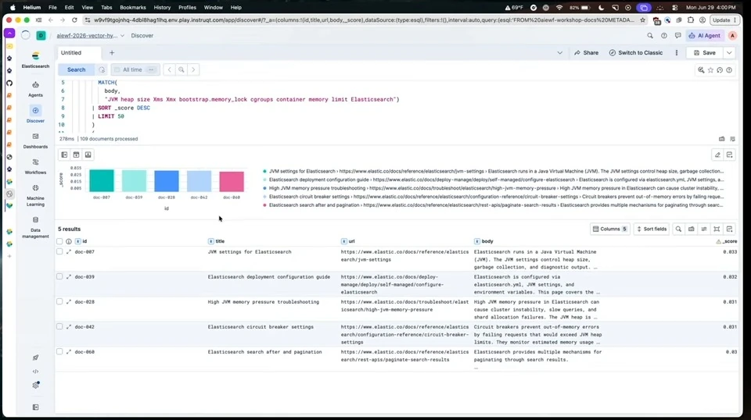Screen dimensions: 751x420
Task: Open the Sort fields dropdown
Action: 652,229
